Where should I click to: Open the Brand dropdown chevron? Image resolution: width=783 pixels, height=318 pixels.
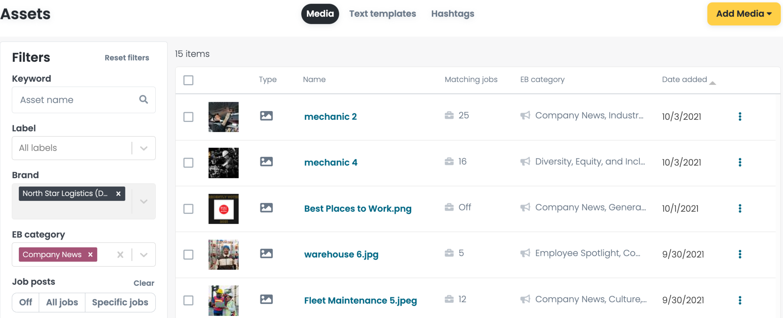[144, 201]
